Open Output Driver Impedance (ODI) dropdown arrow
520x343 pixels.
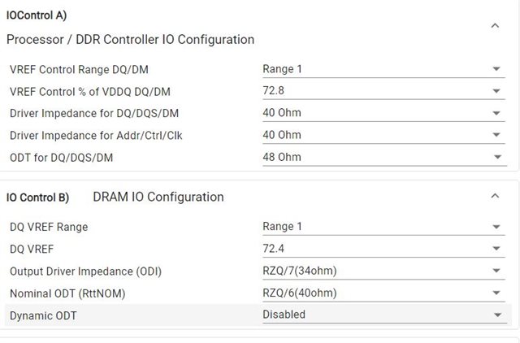pos(496,271)
